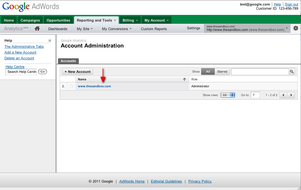Open the thesandbox.com profile selector
This screenshot has width=301, height=190.
pos(247,28)
